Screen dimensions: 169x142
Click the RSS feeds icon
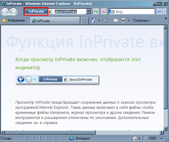click(105, 20)
